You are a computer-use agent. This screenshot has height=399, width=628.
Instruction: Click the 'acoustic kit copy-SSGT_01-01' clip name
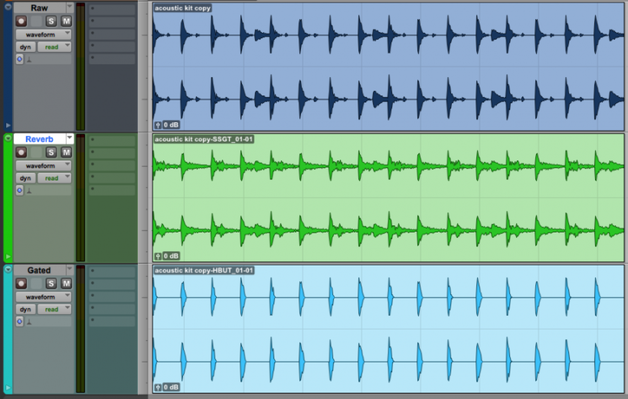pyautogui.click(x=204, y=139)
